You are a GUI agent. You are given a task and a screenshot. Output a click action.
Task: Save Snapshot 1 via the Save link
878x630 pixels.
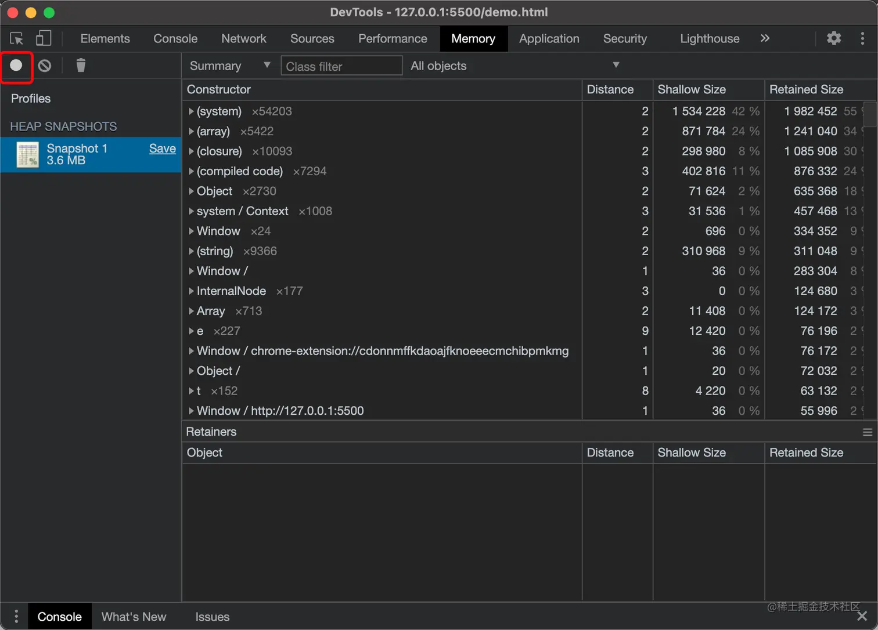163,149
